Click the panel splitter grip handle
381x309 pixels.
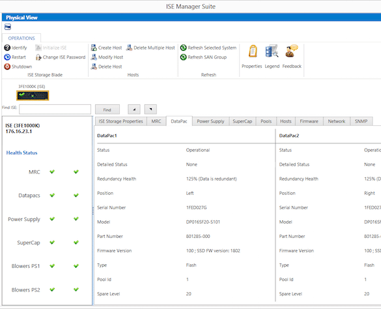(x=93, y=211)
